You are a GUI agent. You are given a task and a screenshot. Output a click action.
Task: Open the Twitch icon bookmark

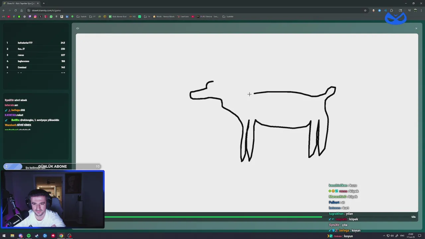[x=30, y=17]
